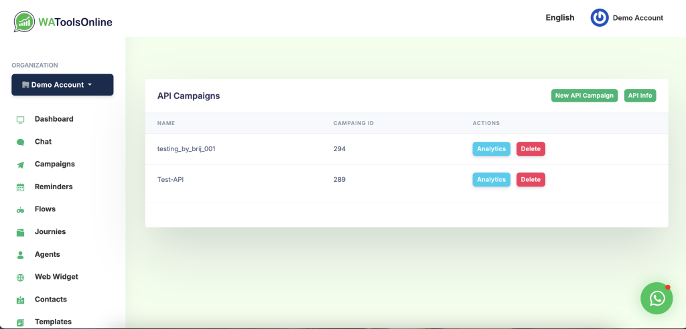Click the WAToolsOnline logo icon
The image size is (686, 329).
pos(25,21)
